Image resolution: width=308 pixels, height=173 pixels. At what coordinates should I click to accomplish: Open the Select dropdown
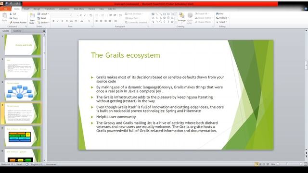click(x=221, y=22)
